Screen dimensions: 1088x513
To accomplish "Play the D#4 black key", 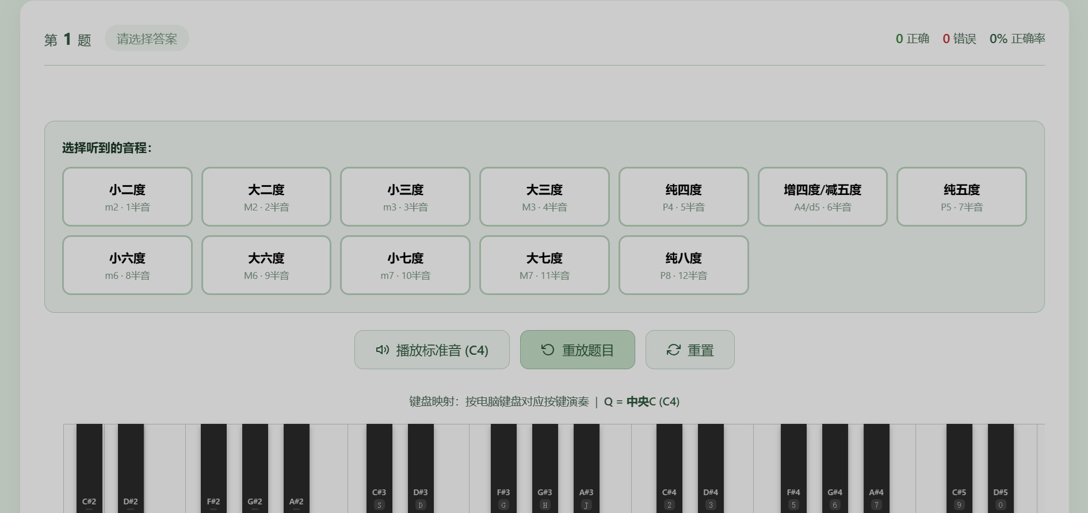I will coord(711,468).
